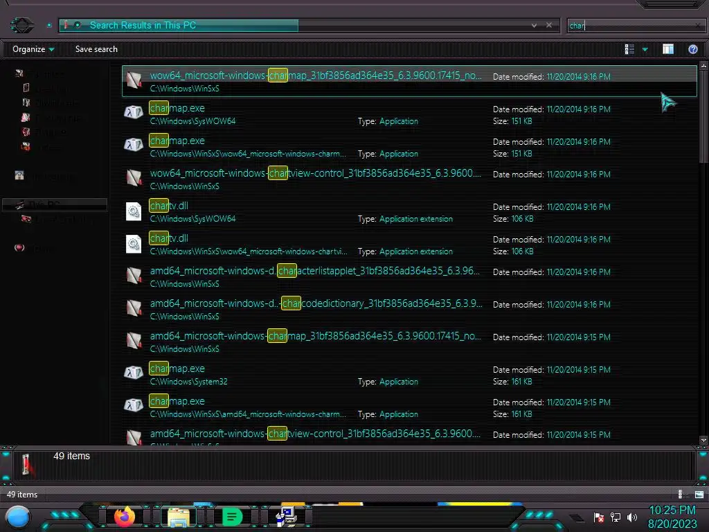Click the path C:\Windows\SysWOW64 under charmap.exe

tap(192, 121)
